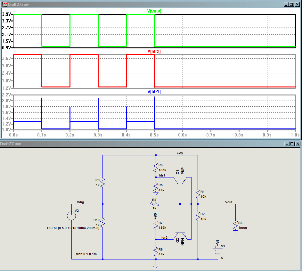Click the PULSE source value text
302x271 pixels.
pos(73,228)
